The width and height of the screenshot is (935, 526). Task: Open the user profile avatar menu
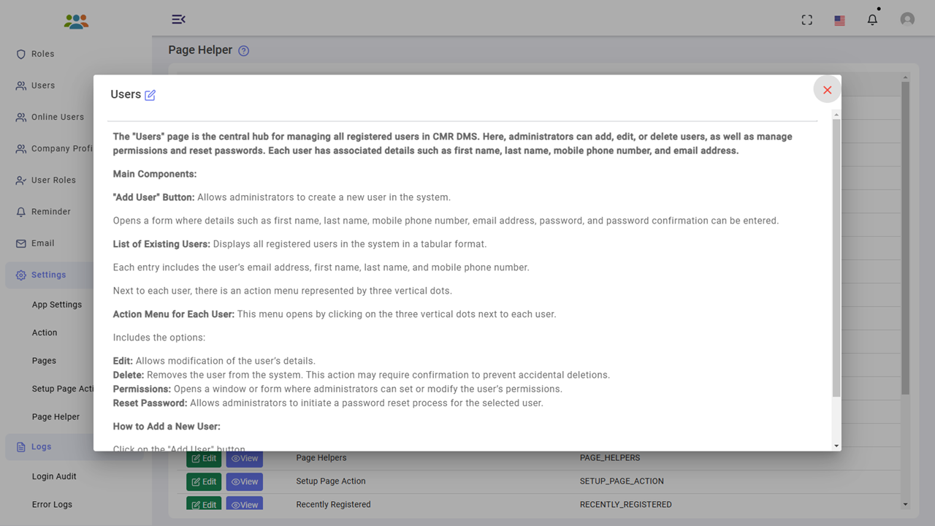[x=907, y=20]
